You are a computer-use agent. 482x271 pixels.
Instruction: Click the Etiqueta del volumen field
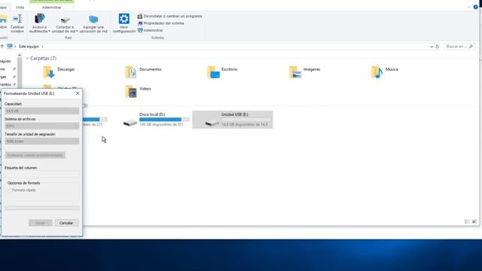click(42, 174)
